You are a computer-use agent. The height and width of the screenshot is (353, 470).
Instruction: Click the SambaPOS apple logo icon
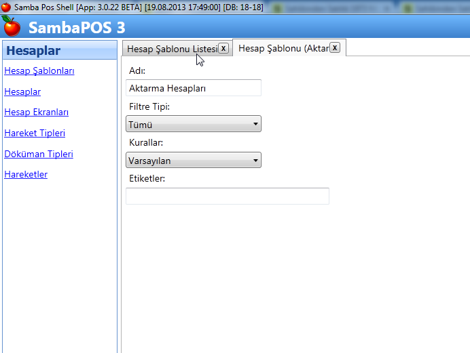[x=12, y=26]
